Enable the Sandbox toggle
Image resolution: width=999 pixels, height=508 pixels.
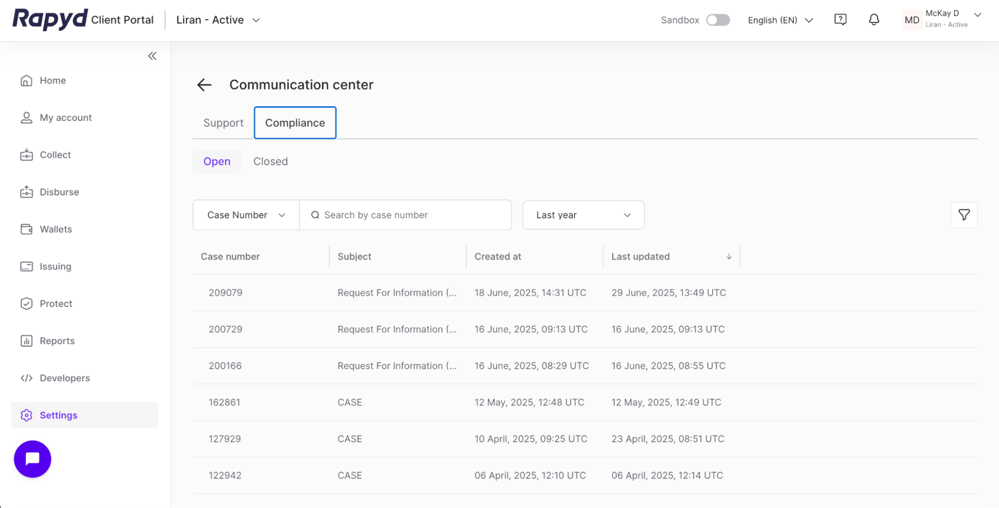pos(718,19)
